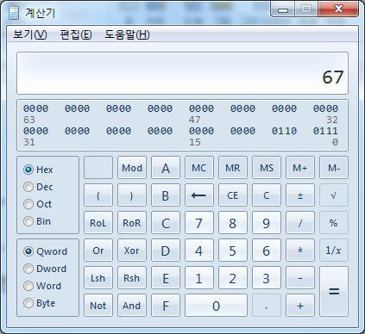365x334 pixels.
Task: Click the hex digit E key
Action: click(x=166, y=278)
